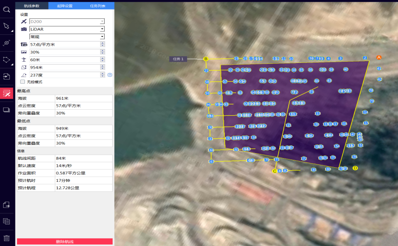Viewport: 398px width, 246px height.
Task: Decrease the 954米 altitude value
Action: click(102, 69)
